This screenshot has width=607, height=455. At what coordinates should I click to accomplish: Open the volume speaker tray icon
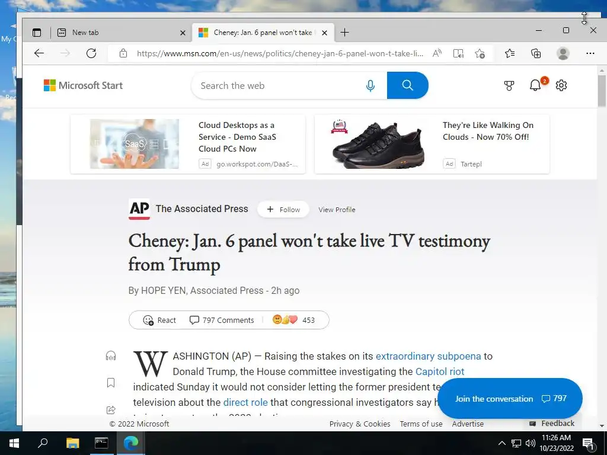(x=531, y=443)
